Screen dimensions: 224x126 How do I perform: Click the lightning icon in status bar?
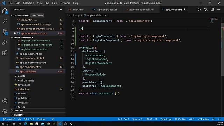coord(53,119)
